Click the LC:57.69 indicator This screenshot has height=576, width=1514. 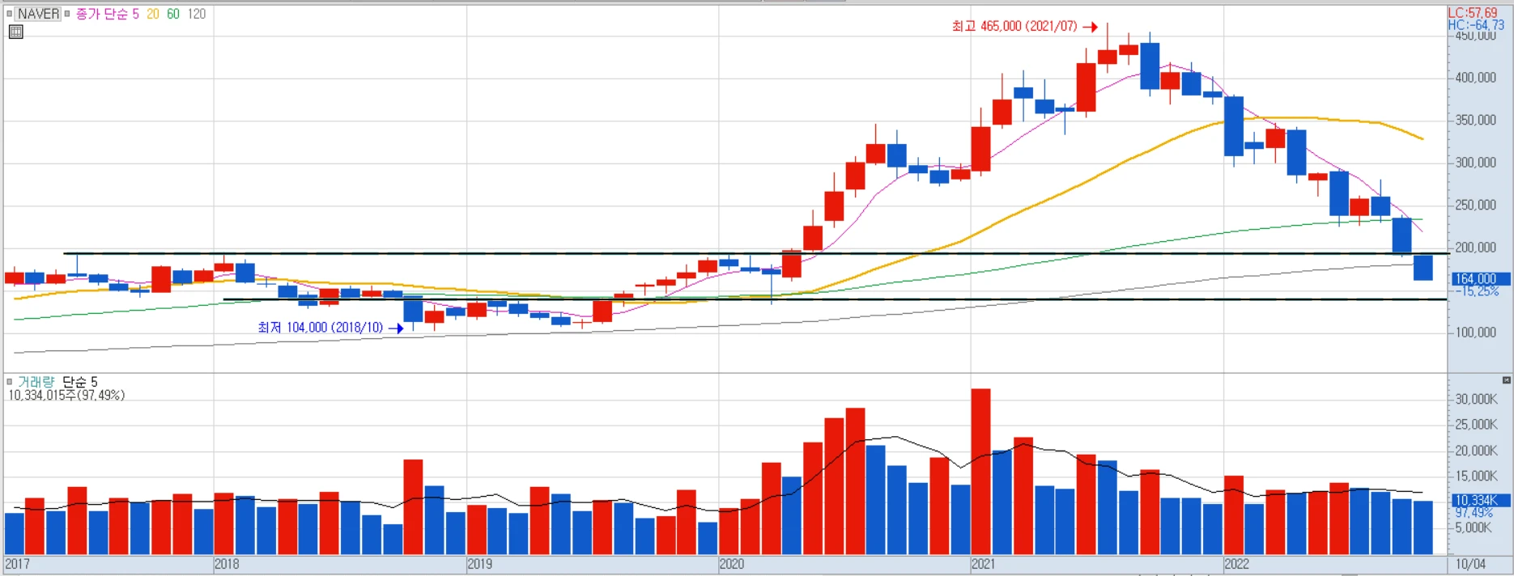pos(1473,13)
